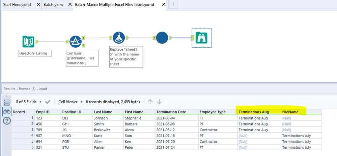Open the 8 of 8 Fields dropdown
337x156 pixels.
click(29, 102)
